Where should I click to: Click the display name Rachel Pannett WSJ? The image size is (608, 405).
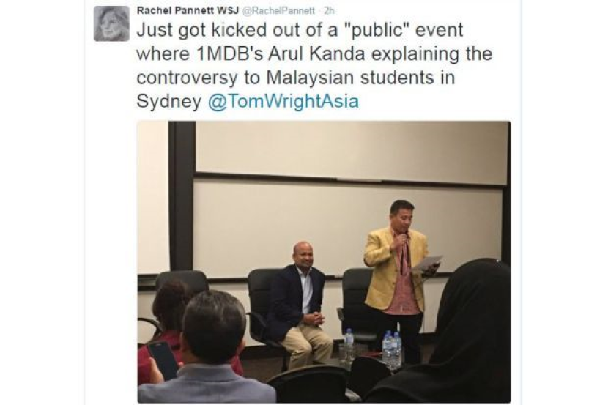coord(188,10)
